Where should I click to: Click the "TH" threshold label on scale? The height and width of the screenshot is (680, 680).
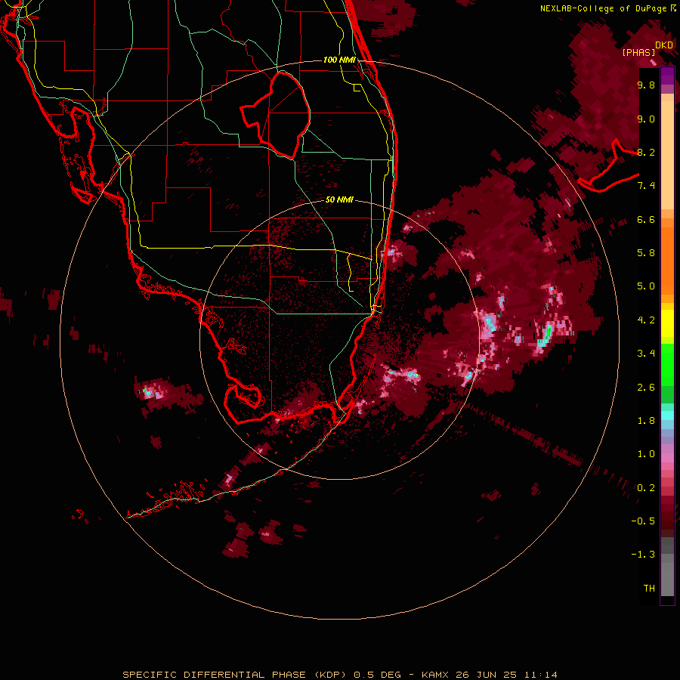coord(649,589)
